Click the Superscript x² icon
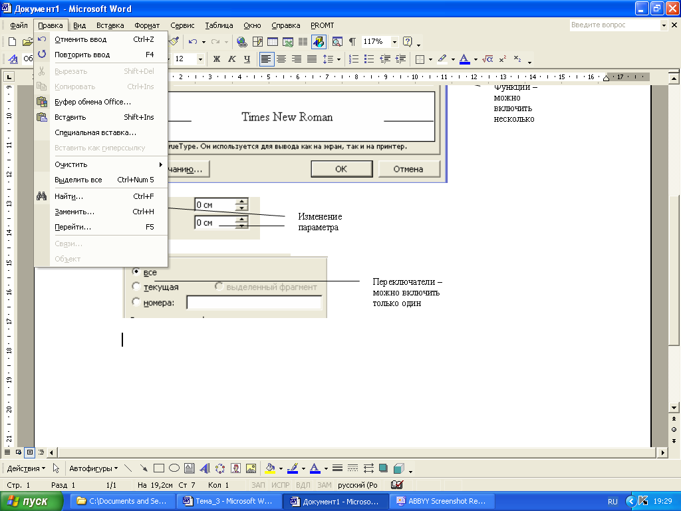 point(503,59)
